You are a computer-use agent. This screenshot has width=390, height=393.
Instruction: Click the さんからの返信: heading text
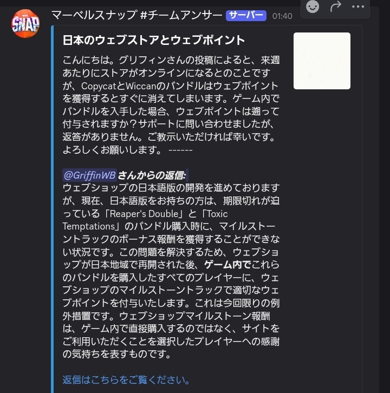point(152,175)
